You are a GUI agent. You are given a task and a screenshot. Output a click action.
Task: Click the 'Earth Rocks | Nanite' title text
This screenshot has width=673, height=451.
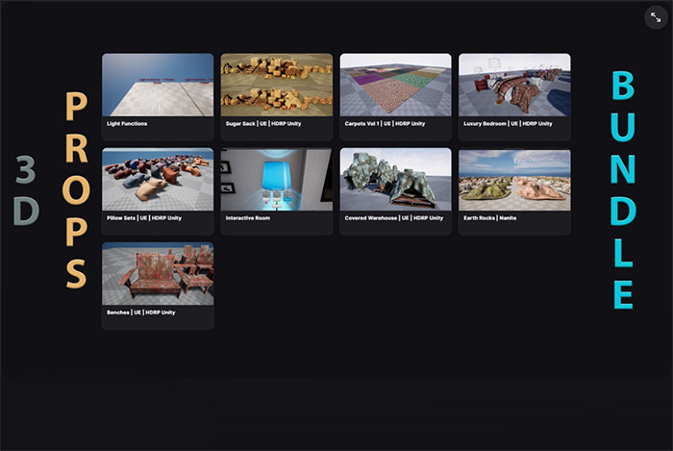[489, 218]
